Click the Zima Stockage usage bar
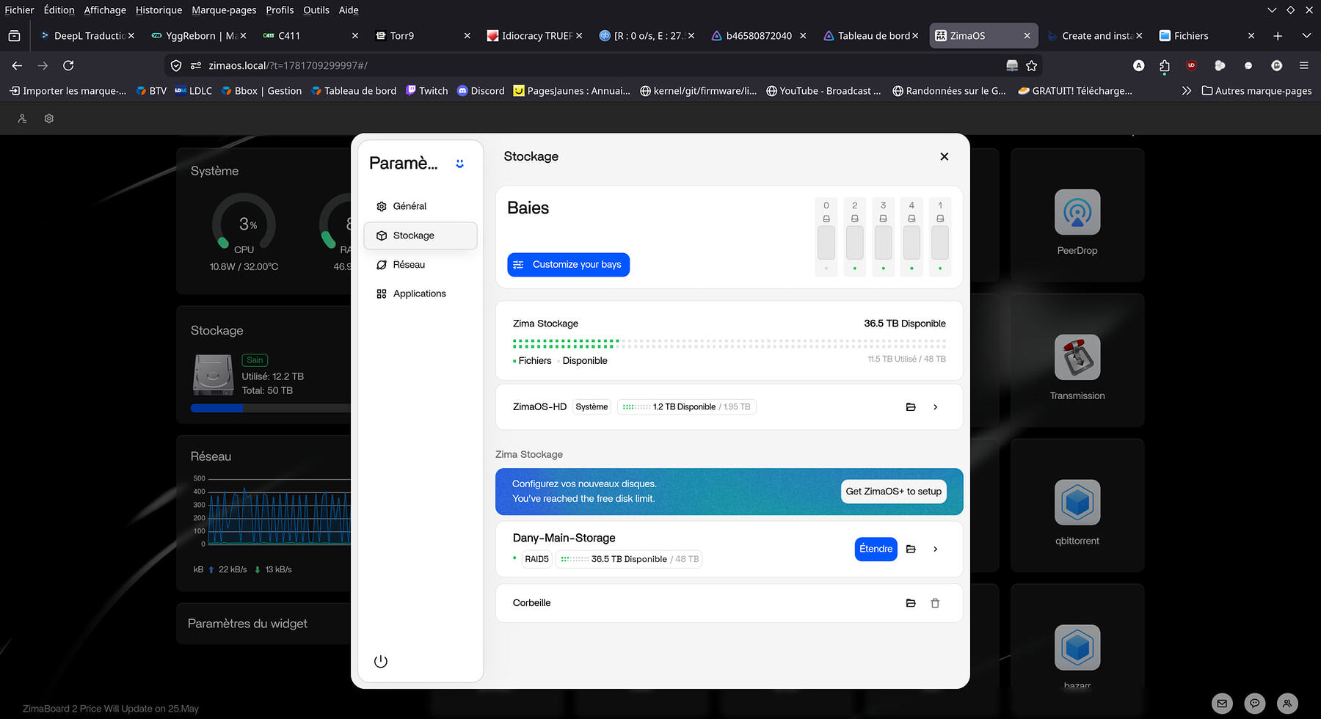 click(x=729, y=343)
